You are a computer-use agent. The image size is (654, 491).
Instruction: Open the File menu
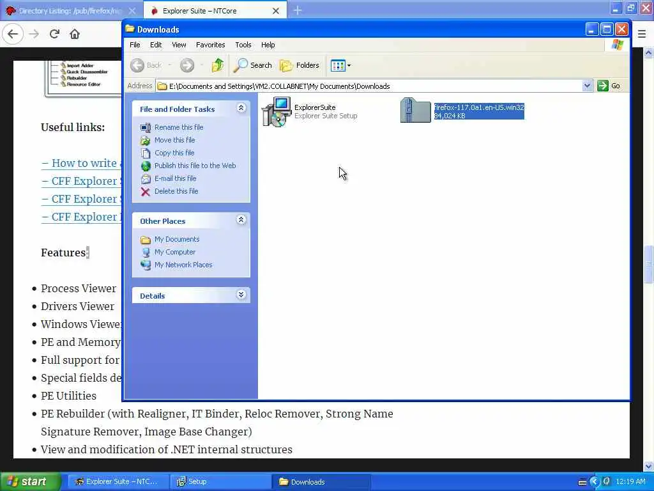click(x=135, y=45)
